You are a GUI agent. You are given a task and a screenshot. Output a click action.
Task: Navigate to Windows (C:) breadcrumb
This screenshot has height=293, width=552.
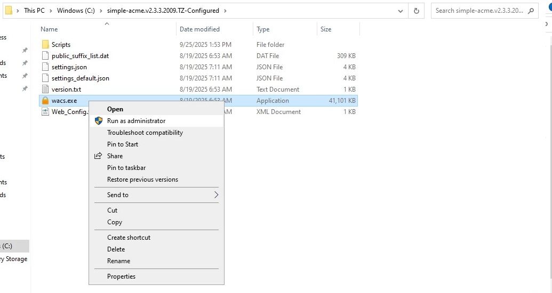[x=76, y=11]
